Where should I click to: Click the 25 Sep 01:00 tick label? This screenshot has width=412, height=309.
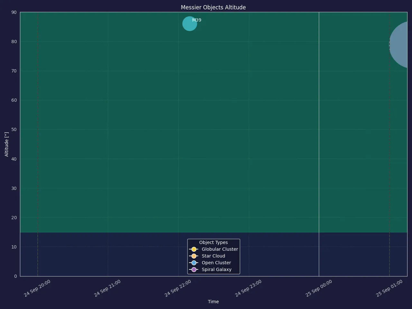(389, 288)
